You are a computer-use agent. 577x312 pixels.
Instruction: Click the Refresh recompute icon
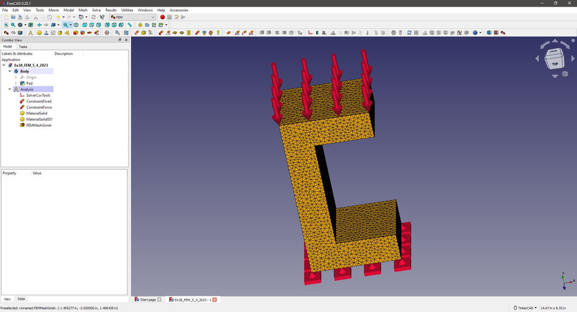pos(93,17)
